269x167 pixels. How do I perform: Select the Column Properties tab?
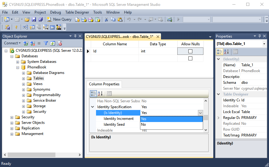(x=104, y=84)
